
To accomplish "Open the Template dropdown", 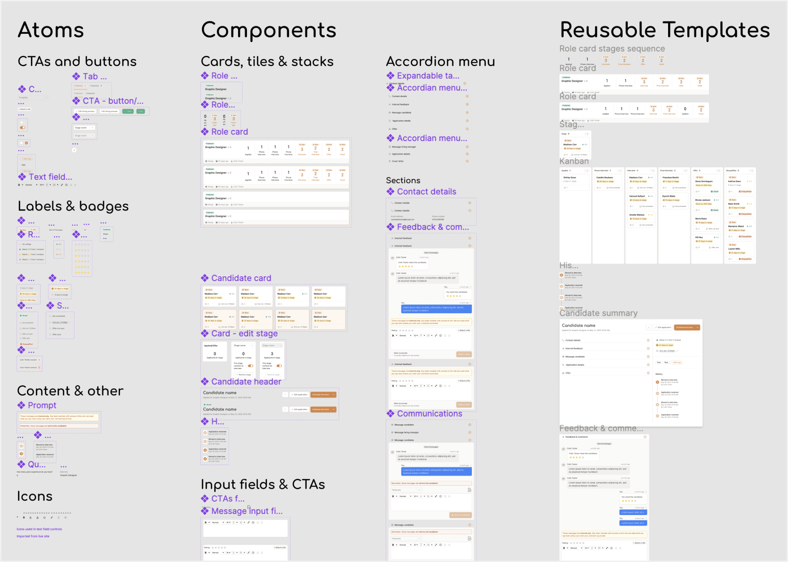I will coord(33,97).
